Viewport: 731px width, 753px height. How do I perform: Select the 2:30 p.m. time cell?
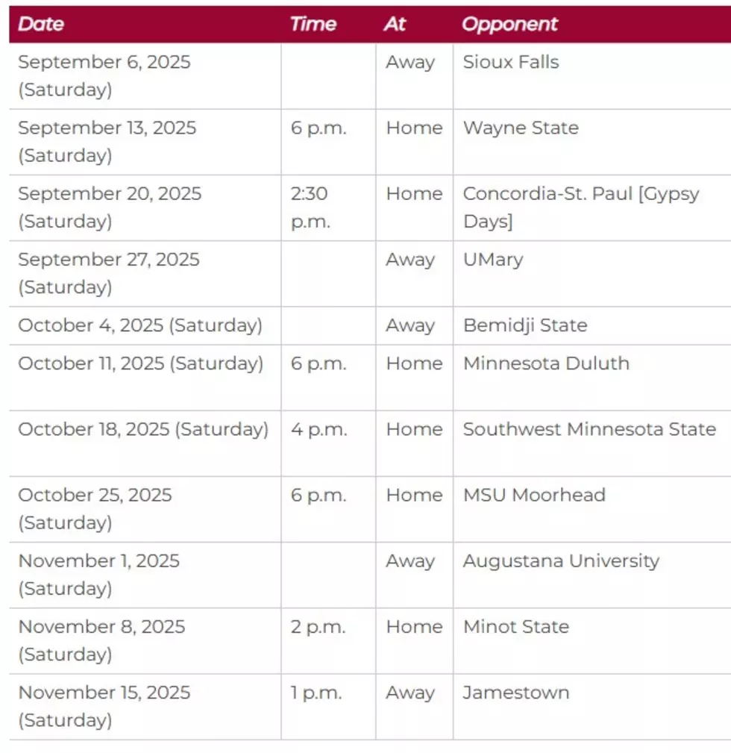tap(328, 208)
